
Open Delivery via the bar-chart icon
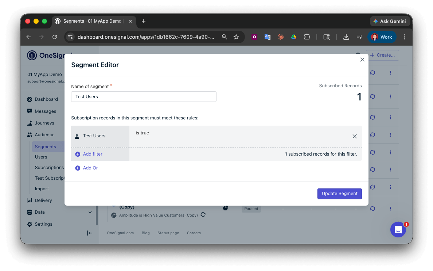pyautogui.click(x=30, y=200)
